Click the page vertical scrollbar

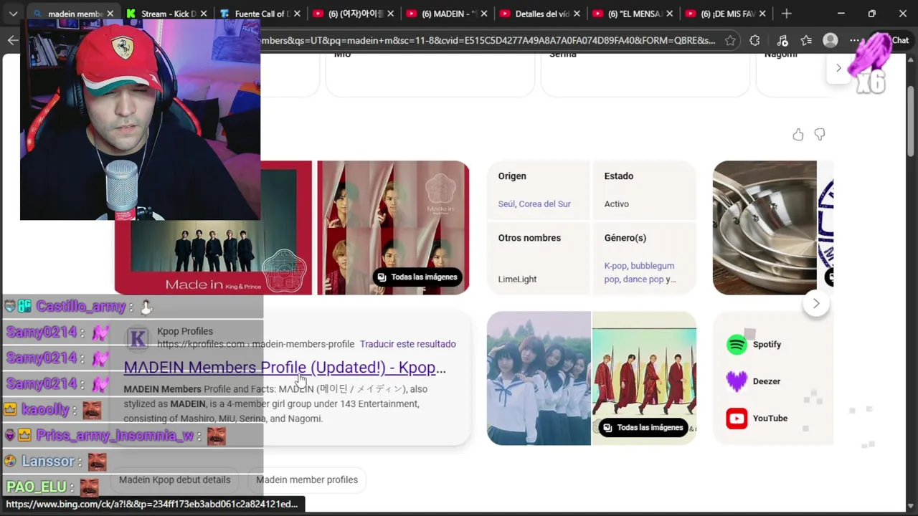coord(912,122)
